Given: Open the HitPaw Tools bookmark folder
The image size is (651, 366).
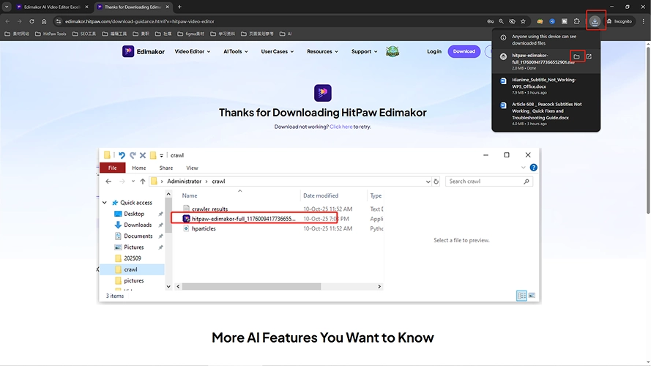Looking at the screenshot, I should [51, 34].
